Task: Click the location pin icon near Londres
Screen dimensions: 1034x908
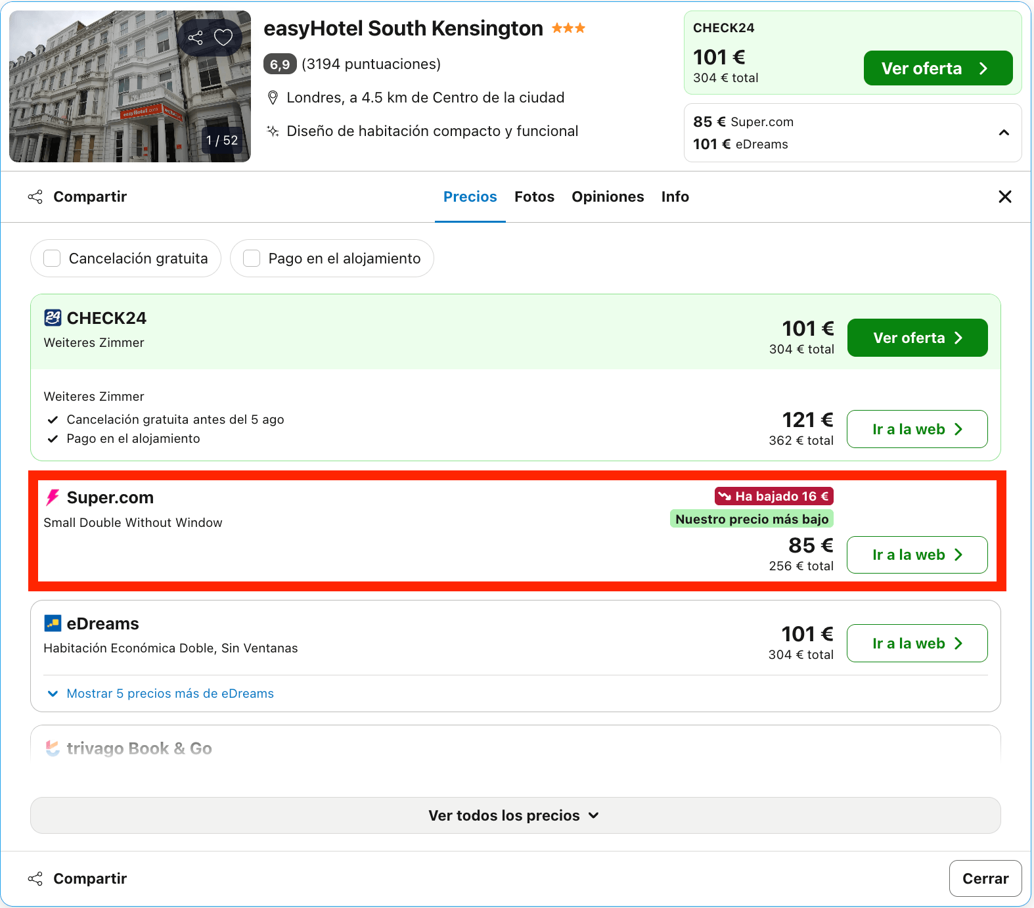Action: click(x=273, y=98)
